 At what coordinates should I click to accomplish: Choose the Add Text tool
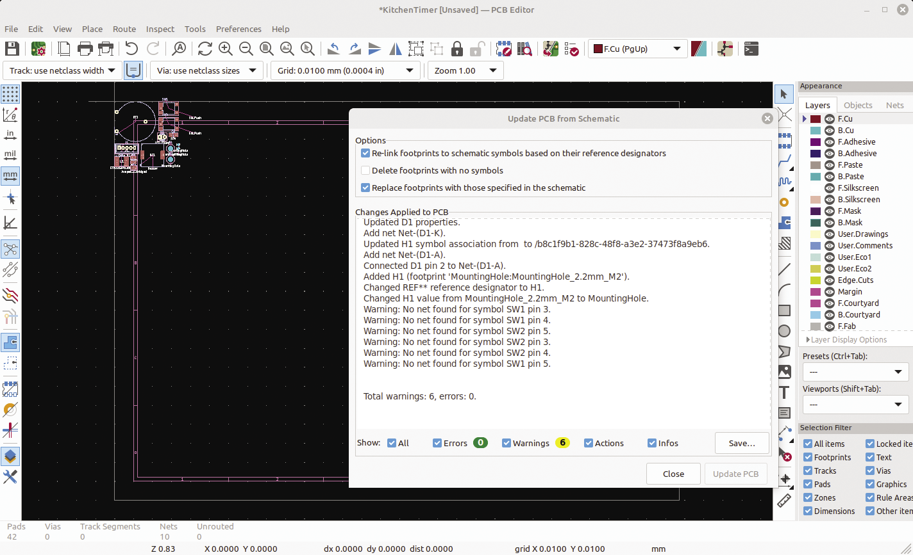783,392
